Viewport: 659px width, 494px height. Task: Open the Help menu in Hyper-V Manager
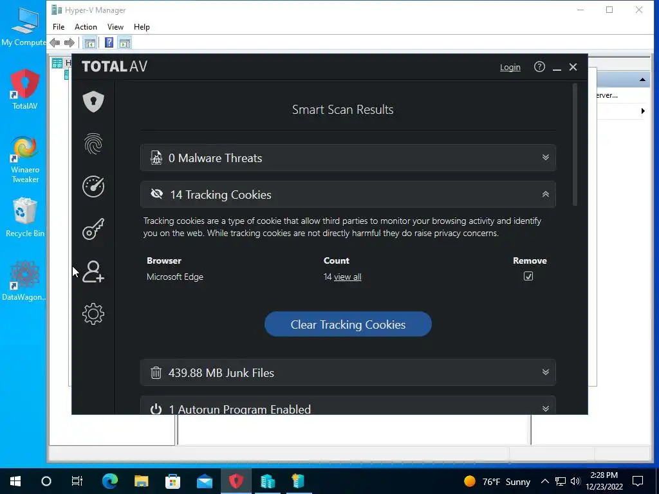coord(142,27)
